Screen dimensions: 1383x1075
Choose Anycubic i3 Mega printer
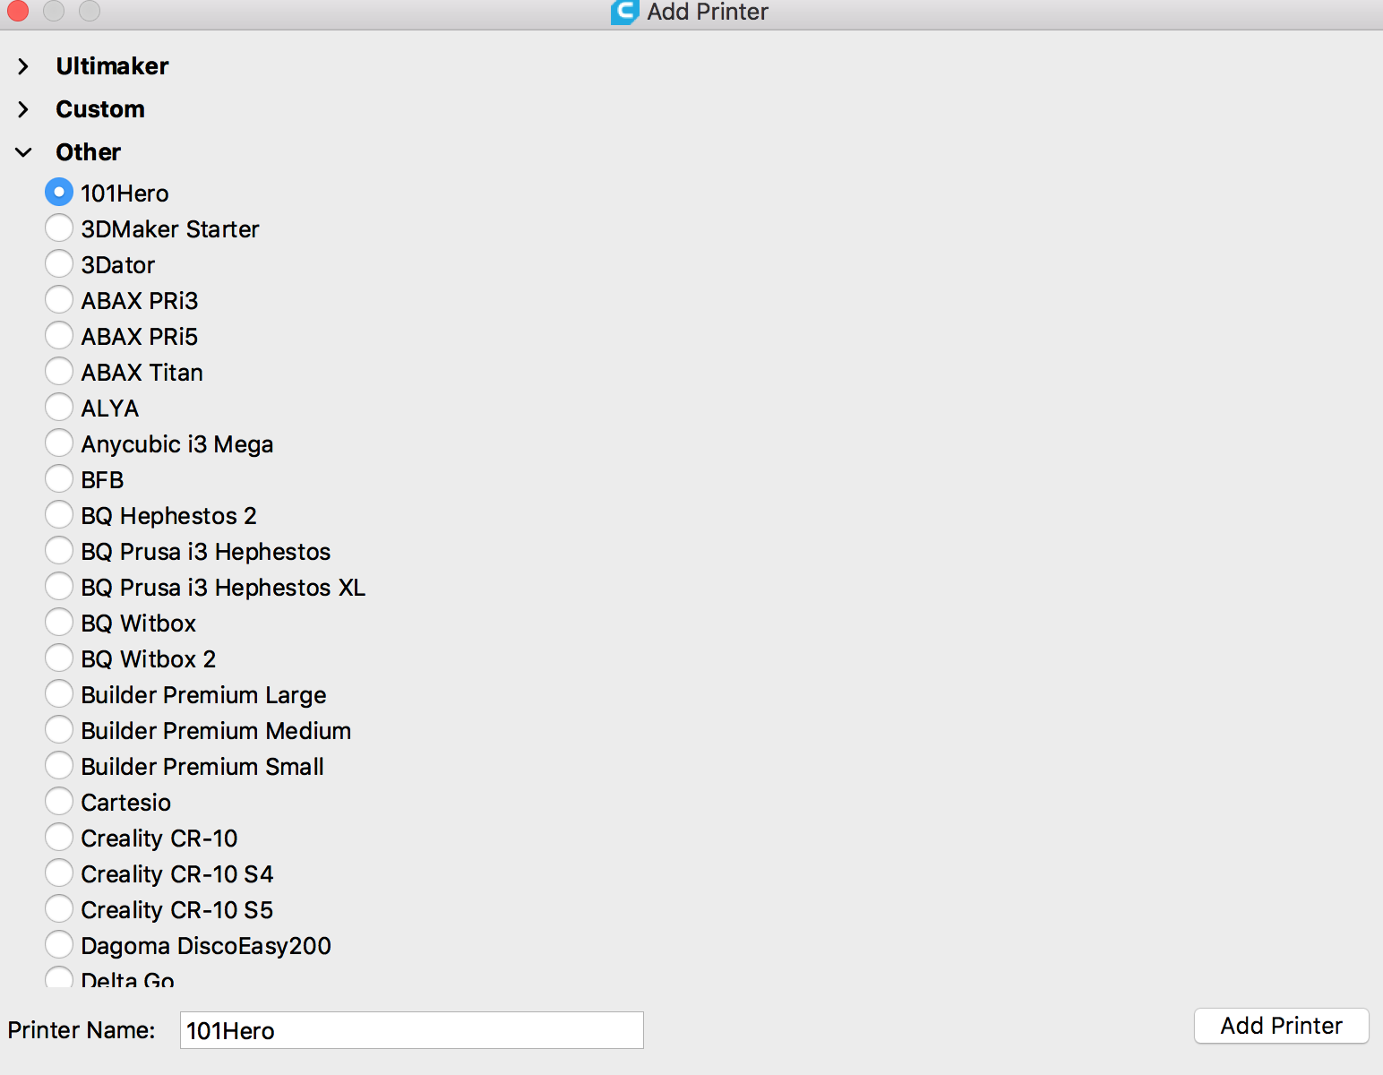59,443
